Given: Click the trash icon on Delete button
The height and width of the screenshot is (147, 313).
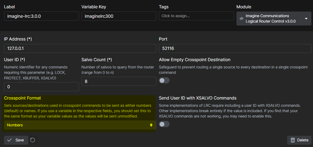Looking at the screenshot, I should [x=293, y=140].
